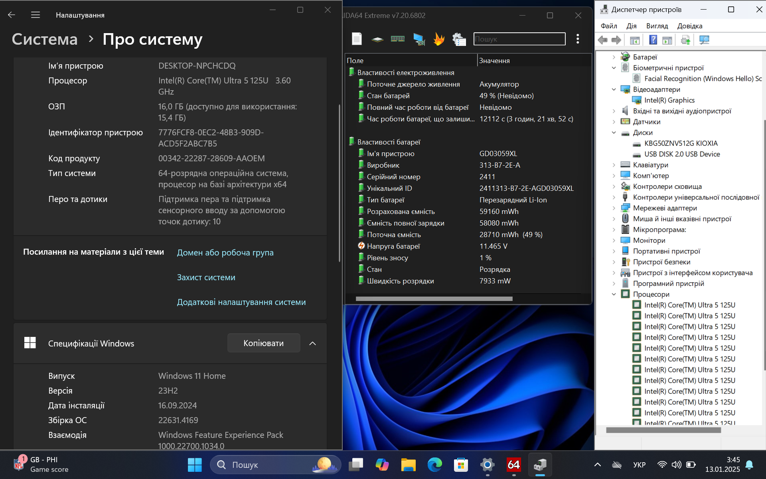Click Device Manager scan hardware monitor icon
This screenshot has height=479, width=766.
(x=705, y=40)
